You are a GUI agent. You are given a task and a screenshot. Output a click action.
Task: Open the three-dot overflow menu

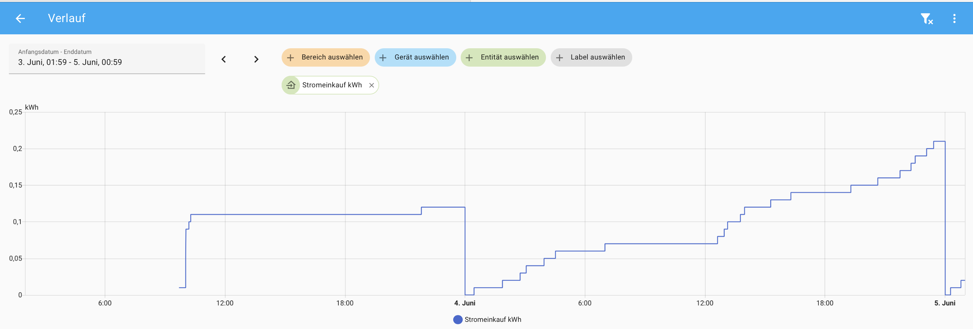pos(954,18)
